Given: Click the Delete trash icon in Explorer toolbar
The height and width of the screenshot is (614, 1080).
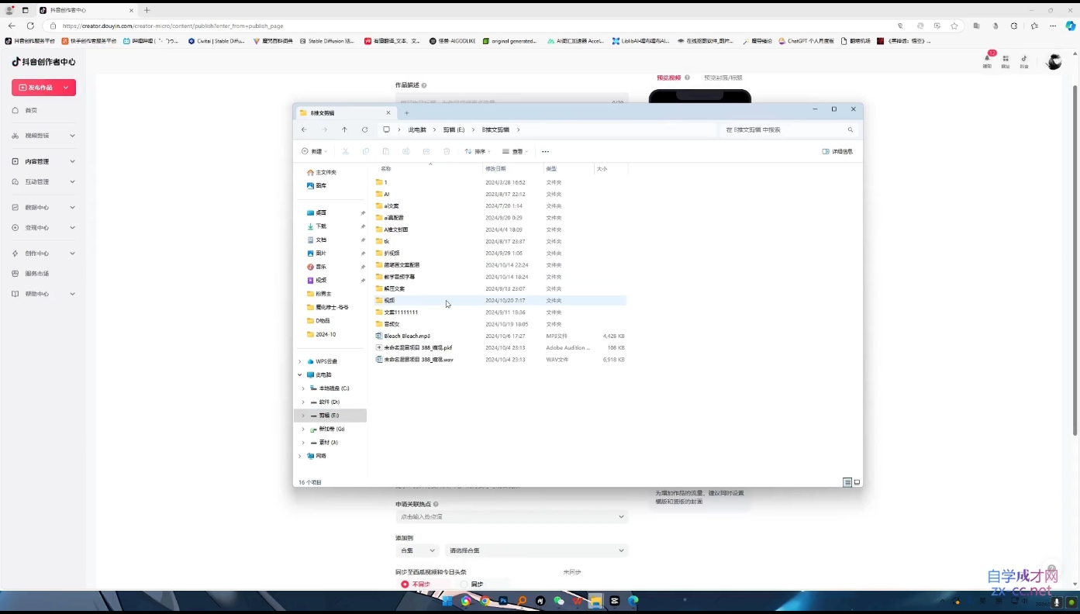Looking at the screenshot, I should click(447, 151).
